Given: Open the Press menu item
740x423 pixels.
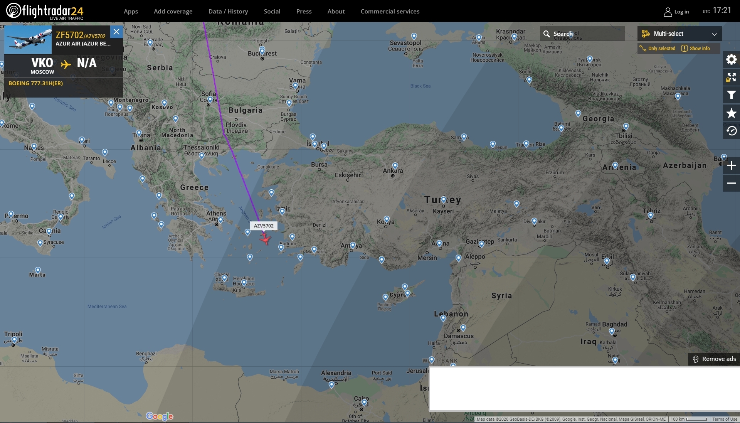Looking at the screenshot, I should [x=304, y=12].
